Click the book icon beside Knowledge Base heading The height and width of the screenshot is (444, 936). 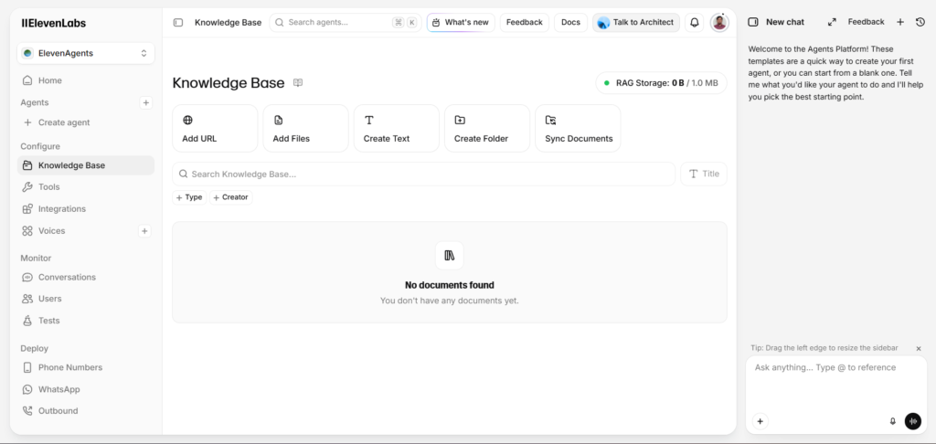298,83
